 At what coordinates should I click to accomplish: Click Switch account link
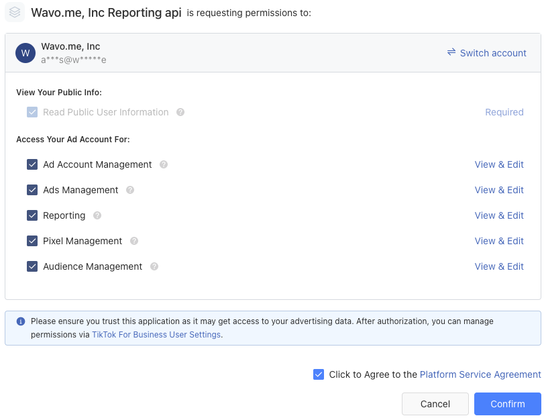[x=492, y=53]
